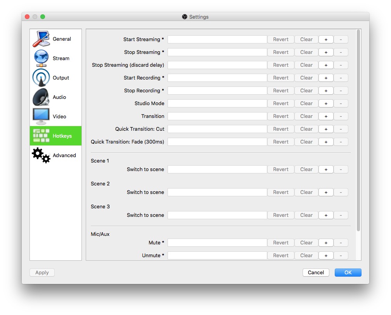Open the Video settings monitor icon
This screenshot has height=315, width=391.
click(41, 116)
